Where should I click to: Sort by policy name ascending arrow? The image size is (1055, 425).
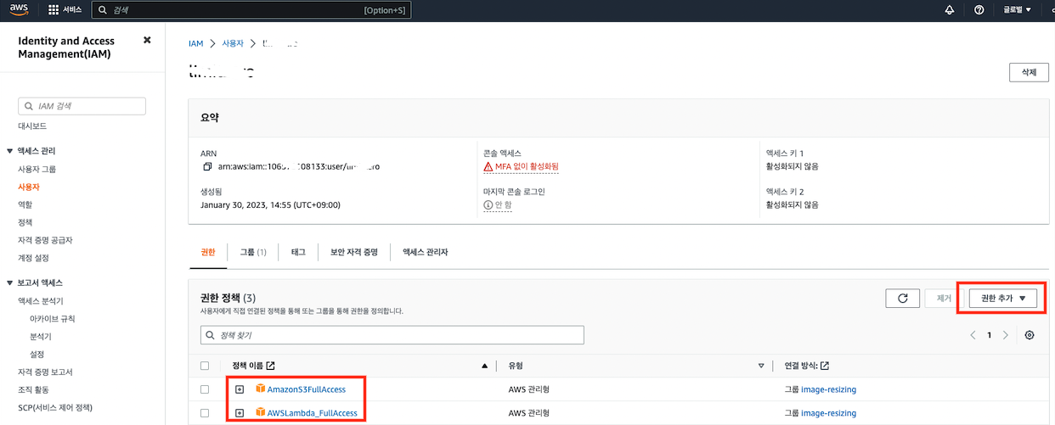(x=484, y=366)
